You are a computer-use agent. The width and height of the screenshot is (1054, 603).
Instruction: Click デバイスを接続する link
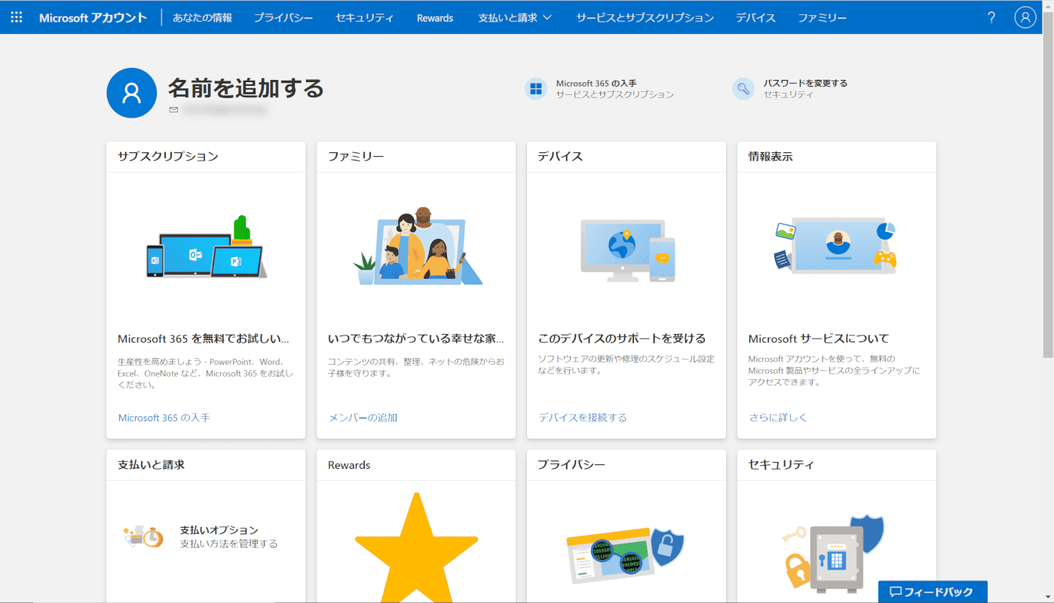[582, 417]
